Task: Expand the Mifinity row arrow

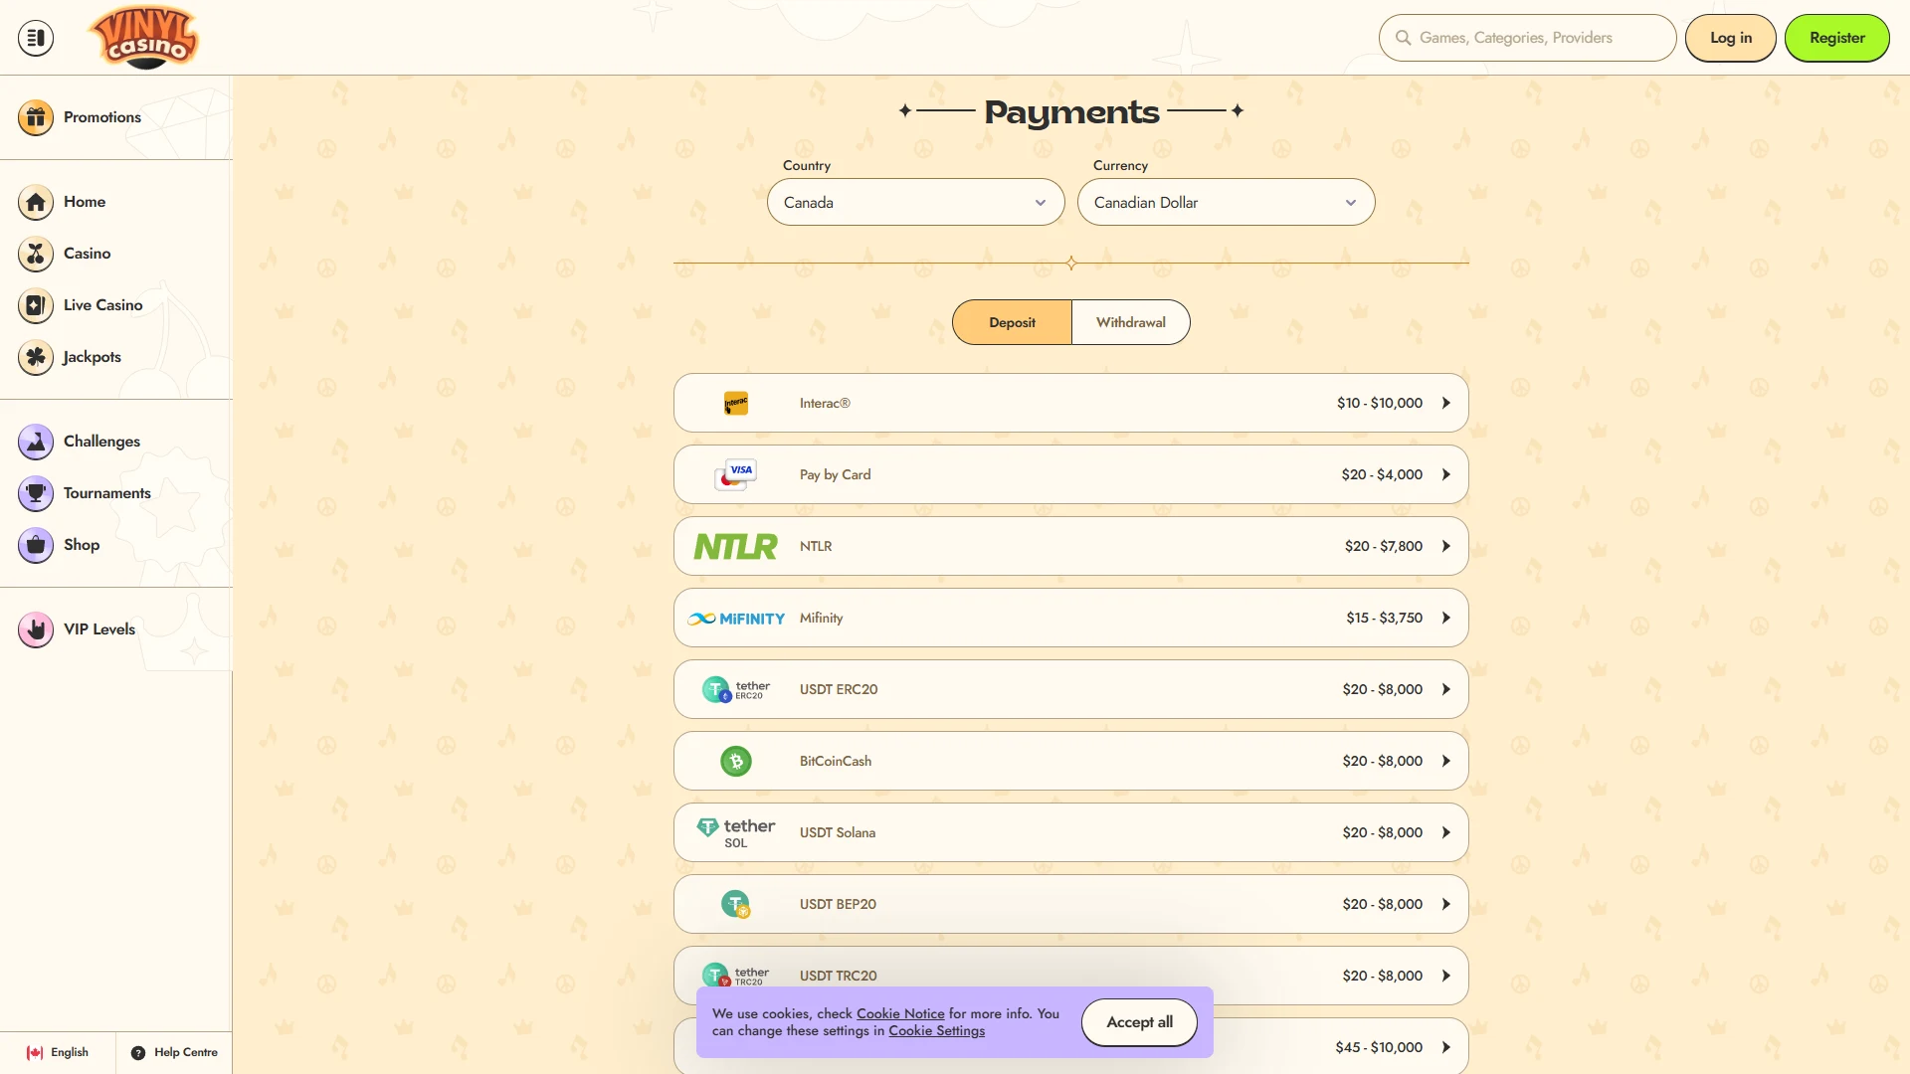Action: click(x=1446, y=618)
